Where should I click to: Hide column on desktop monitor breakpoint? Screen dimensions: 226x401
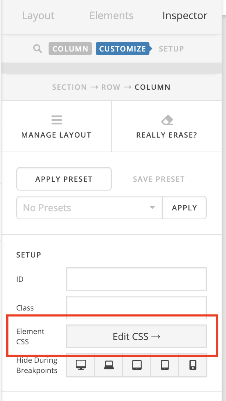tap(80, 365)
